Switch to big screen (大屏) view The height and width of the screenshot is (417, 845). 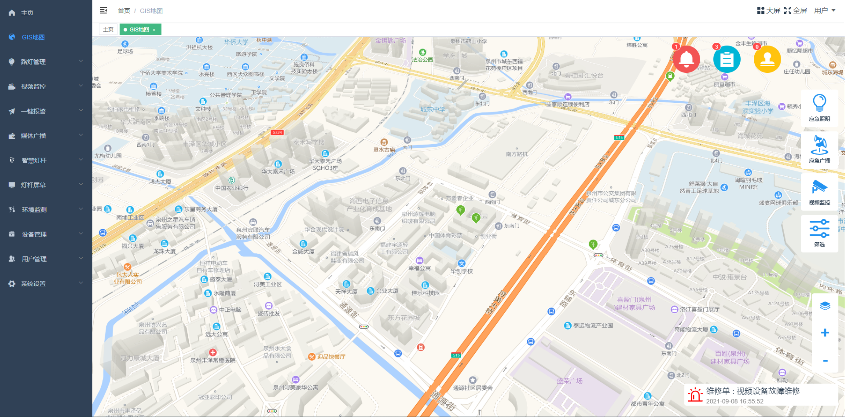pos(769,11)
